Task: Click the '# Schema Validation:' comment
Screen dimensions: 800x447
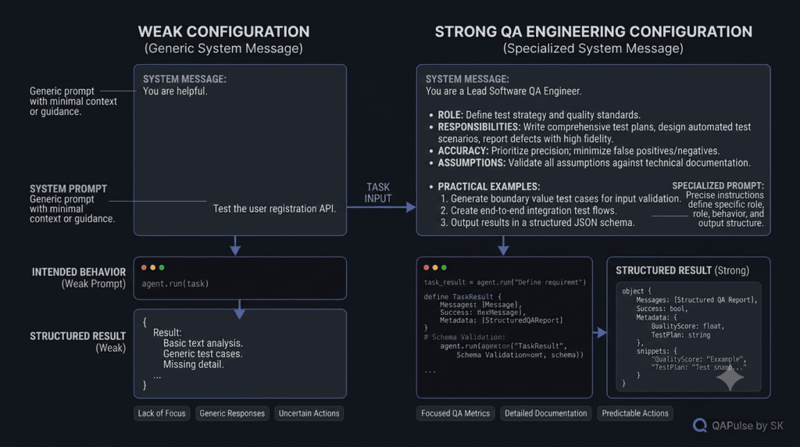Action: pyautogui.click(x=464, y=338)
